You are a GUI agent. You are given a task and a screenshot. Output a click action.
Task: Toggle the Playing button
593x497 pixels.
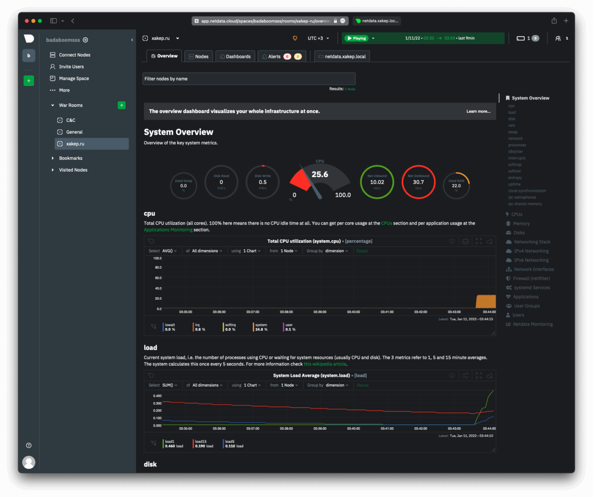356,38
